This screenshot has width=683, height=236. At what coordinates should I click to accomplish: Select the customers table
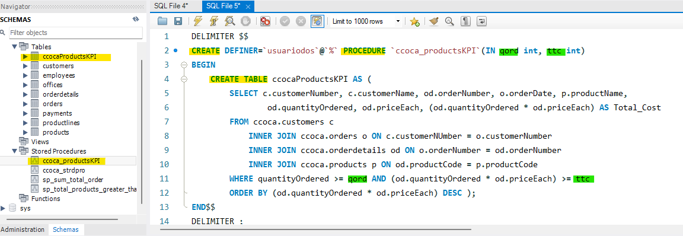pyautogui.click(x=58, y=66)
